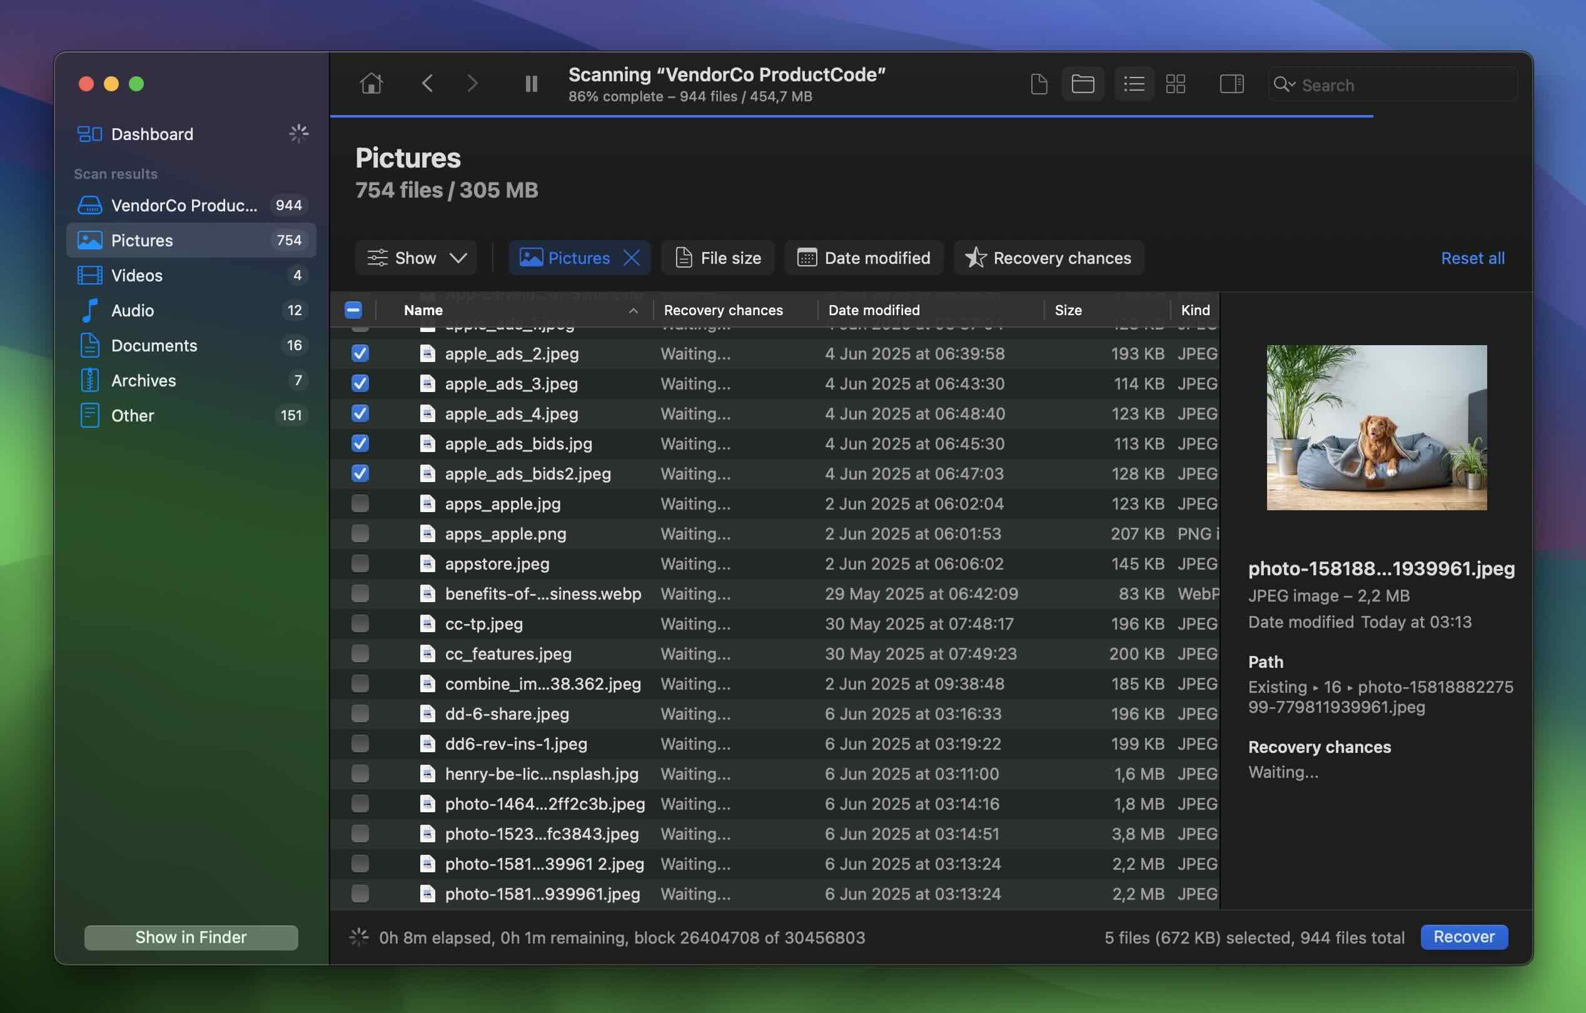
Task: Click the combine_im...38.362.jpeg file icon
Action: click(428, 683)
